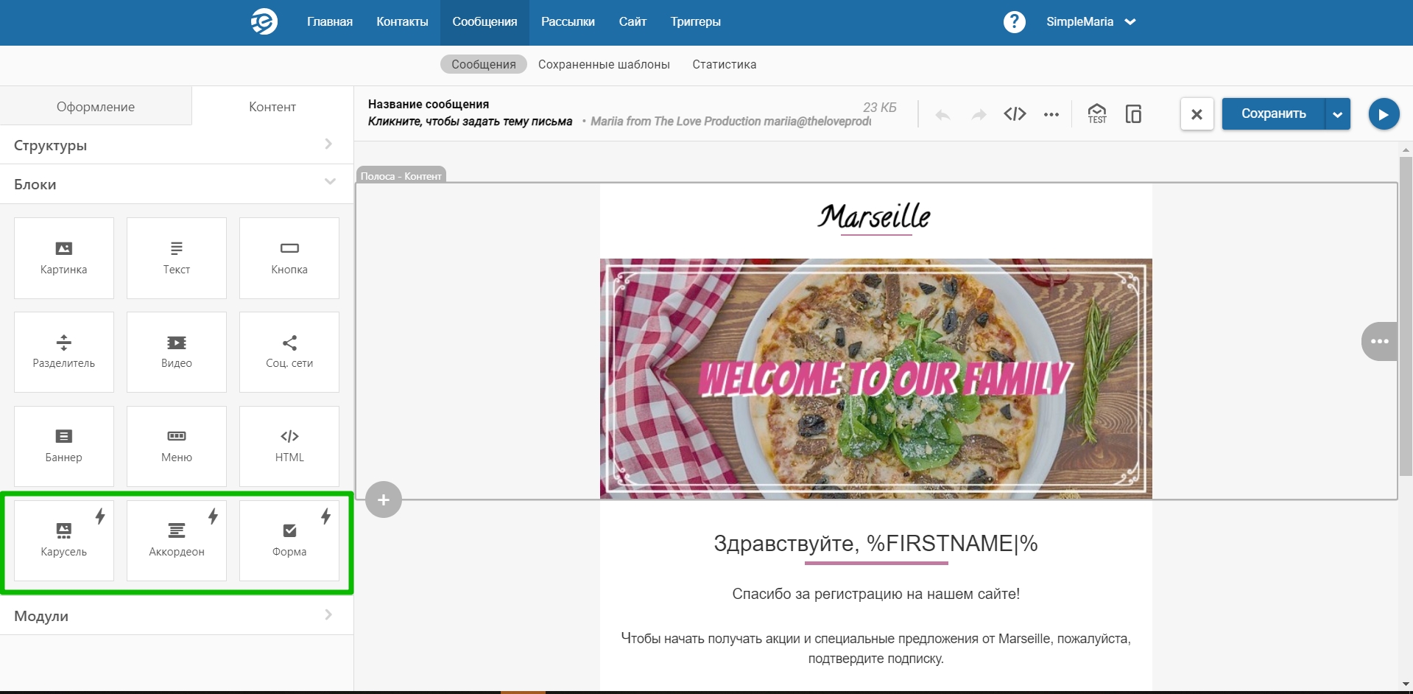This screenshot has width=1413, height=694.
Task: Select the Кнопка button block
Action: [289, 258]
